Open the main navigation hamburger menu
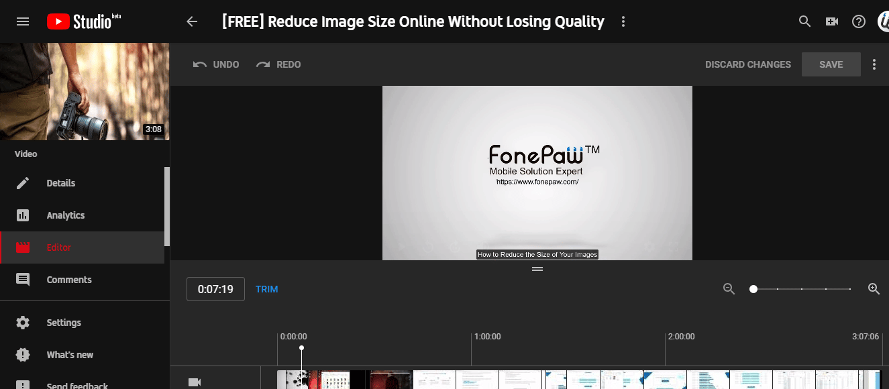The image size is (889, 389). click(x=22, y=21)
